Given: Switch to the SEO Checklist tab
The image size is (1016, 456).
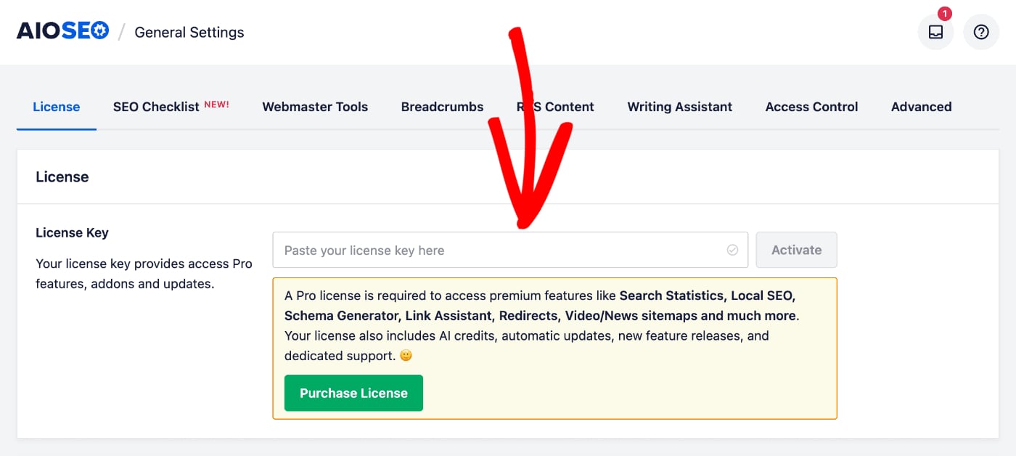Looking at the screenshot, I should (156, 107).
